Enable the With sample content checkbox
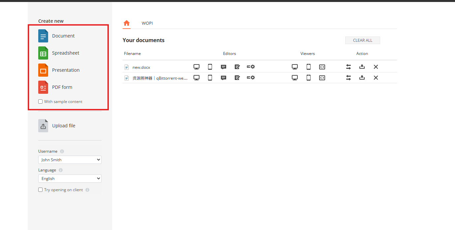 (41, 102)
